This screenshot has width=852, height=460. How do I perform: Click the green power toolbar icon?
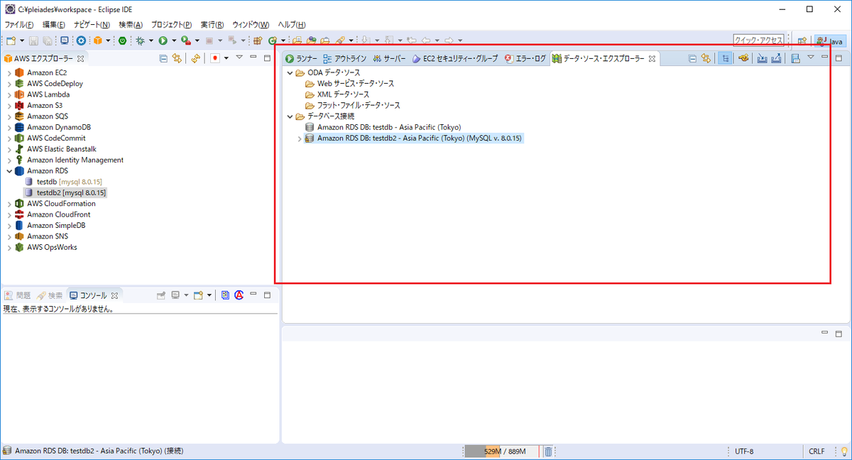(x=123, y=41)
